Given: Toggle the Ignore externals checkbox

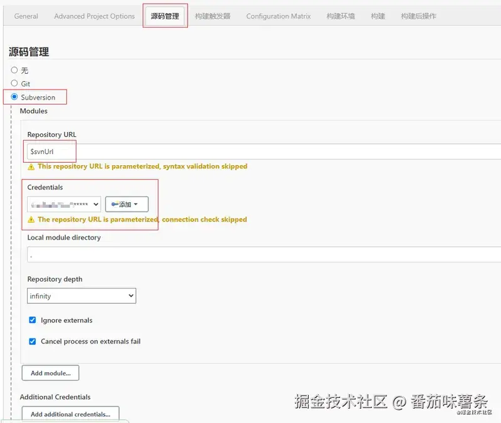Looking at the screenshot, I should (x=33, y=320).
